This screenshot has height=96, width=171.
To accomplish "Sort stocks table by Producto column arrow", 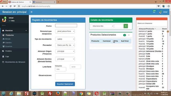I will [155, 29].
